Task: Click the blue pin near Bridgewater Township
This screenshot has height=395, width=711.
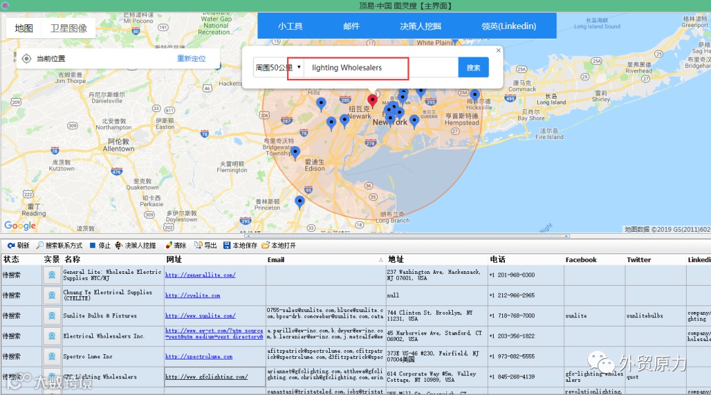Action: (x=295, y=153)
